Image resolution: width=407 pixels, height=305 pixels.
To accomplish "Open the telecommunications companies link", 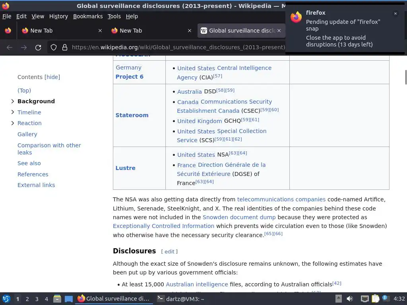I will pyautogui.click(x=281, y=199).
